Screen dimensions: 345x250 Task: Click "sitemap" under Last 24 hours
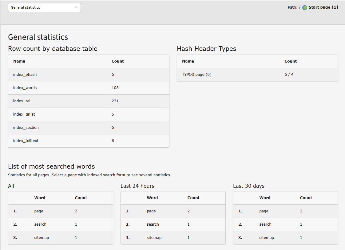point(153,237)
